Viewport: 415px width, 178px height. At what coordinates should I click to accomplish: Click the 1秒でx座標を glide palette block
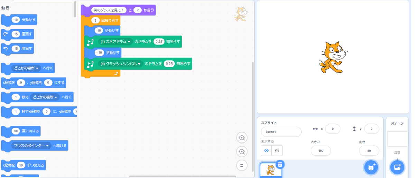click(39, 112)
